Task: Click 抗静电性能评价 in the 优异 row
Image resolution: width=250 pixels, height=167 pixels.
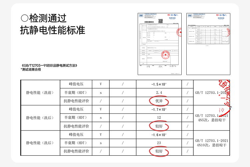Action: (76, 101)
